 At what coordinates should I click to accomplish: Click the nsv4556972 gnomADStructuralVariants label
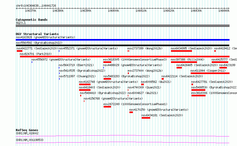click(61, 59)
